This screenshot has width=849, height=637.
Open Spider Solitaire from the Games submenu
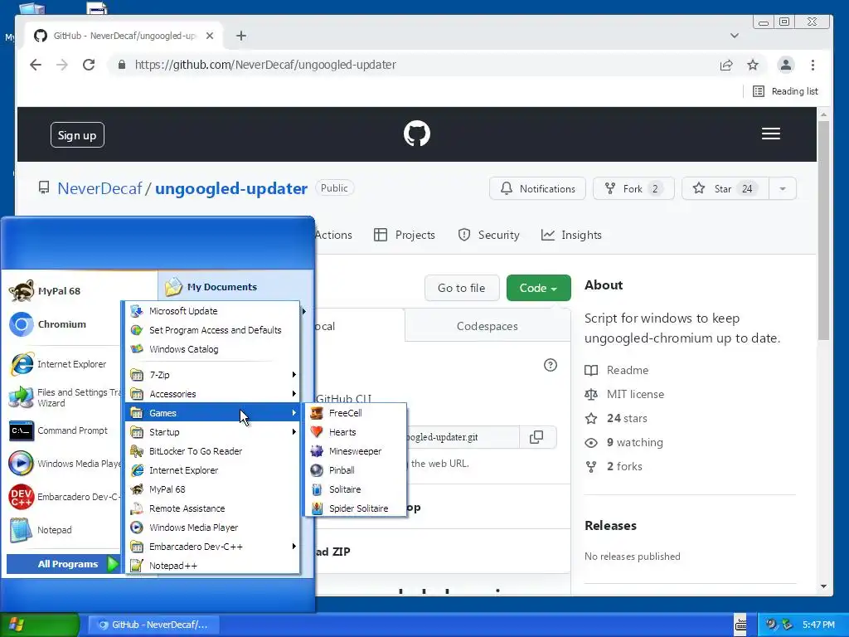(355, 508)
